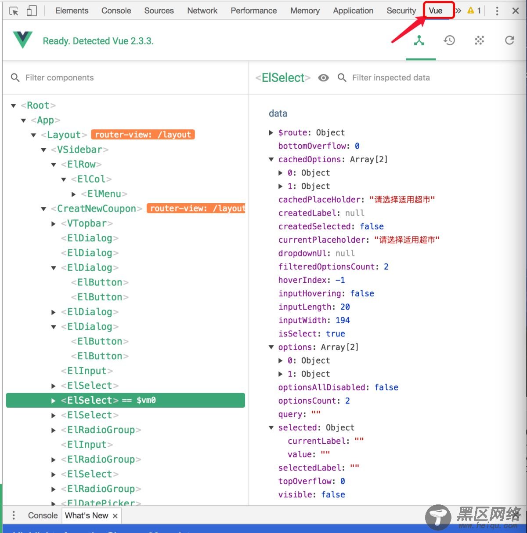
Task: Open DevTools three-dot menu
Action: 497,11
